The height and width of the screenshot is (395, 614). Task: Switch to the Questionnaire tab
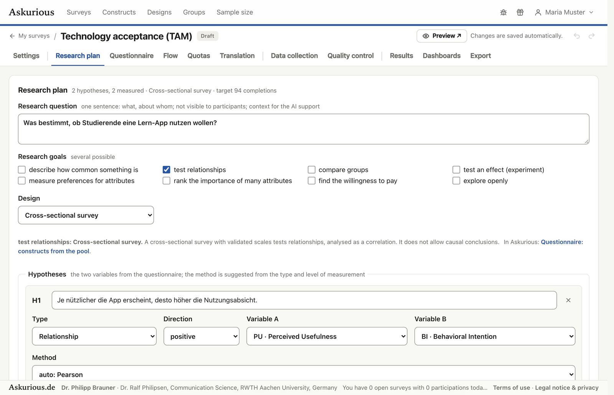(132, 56)
